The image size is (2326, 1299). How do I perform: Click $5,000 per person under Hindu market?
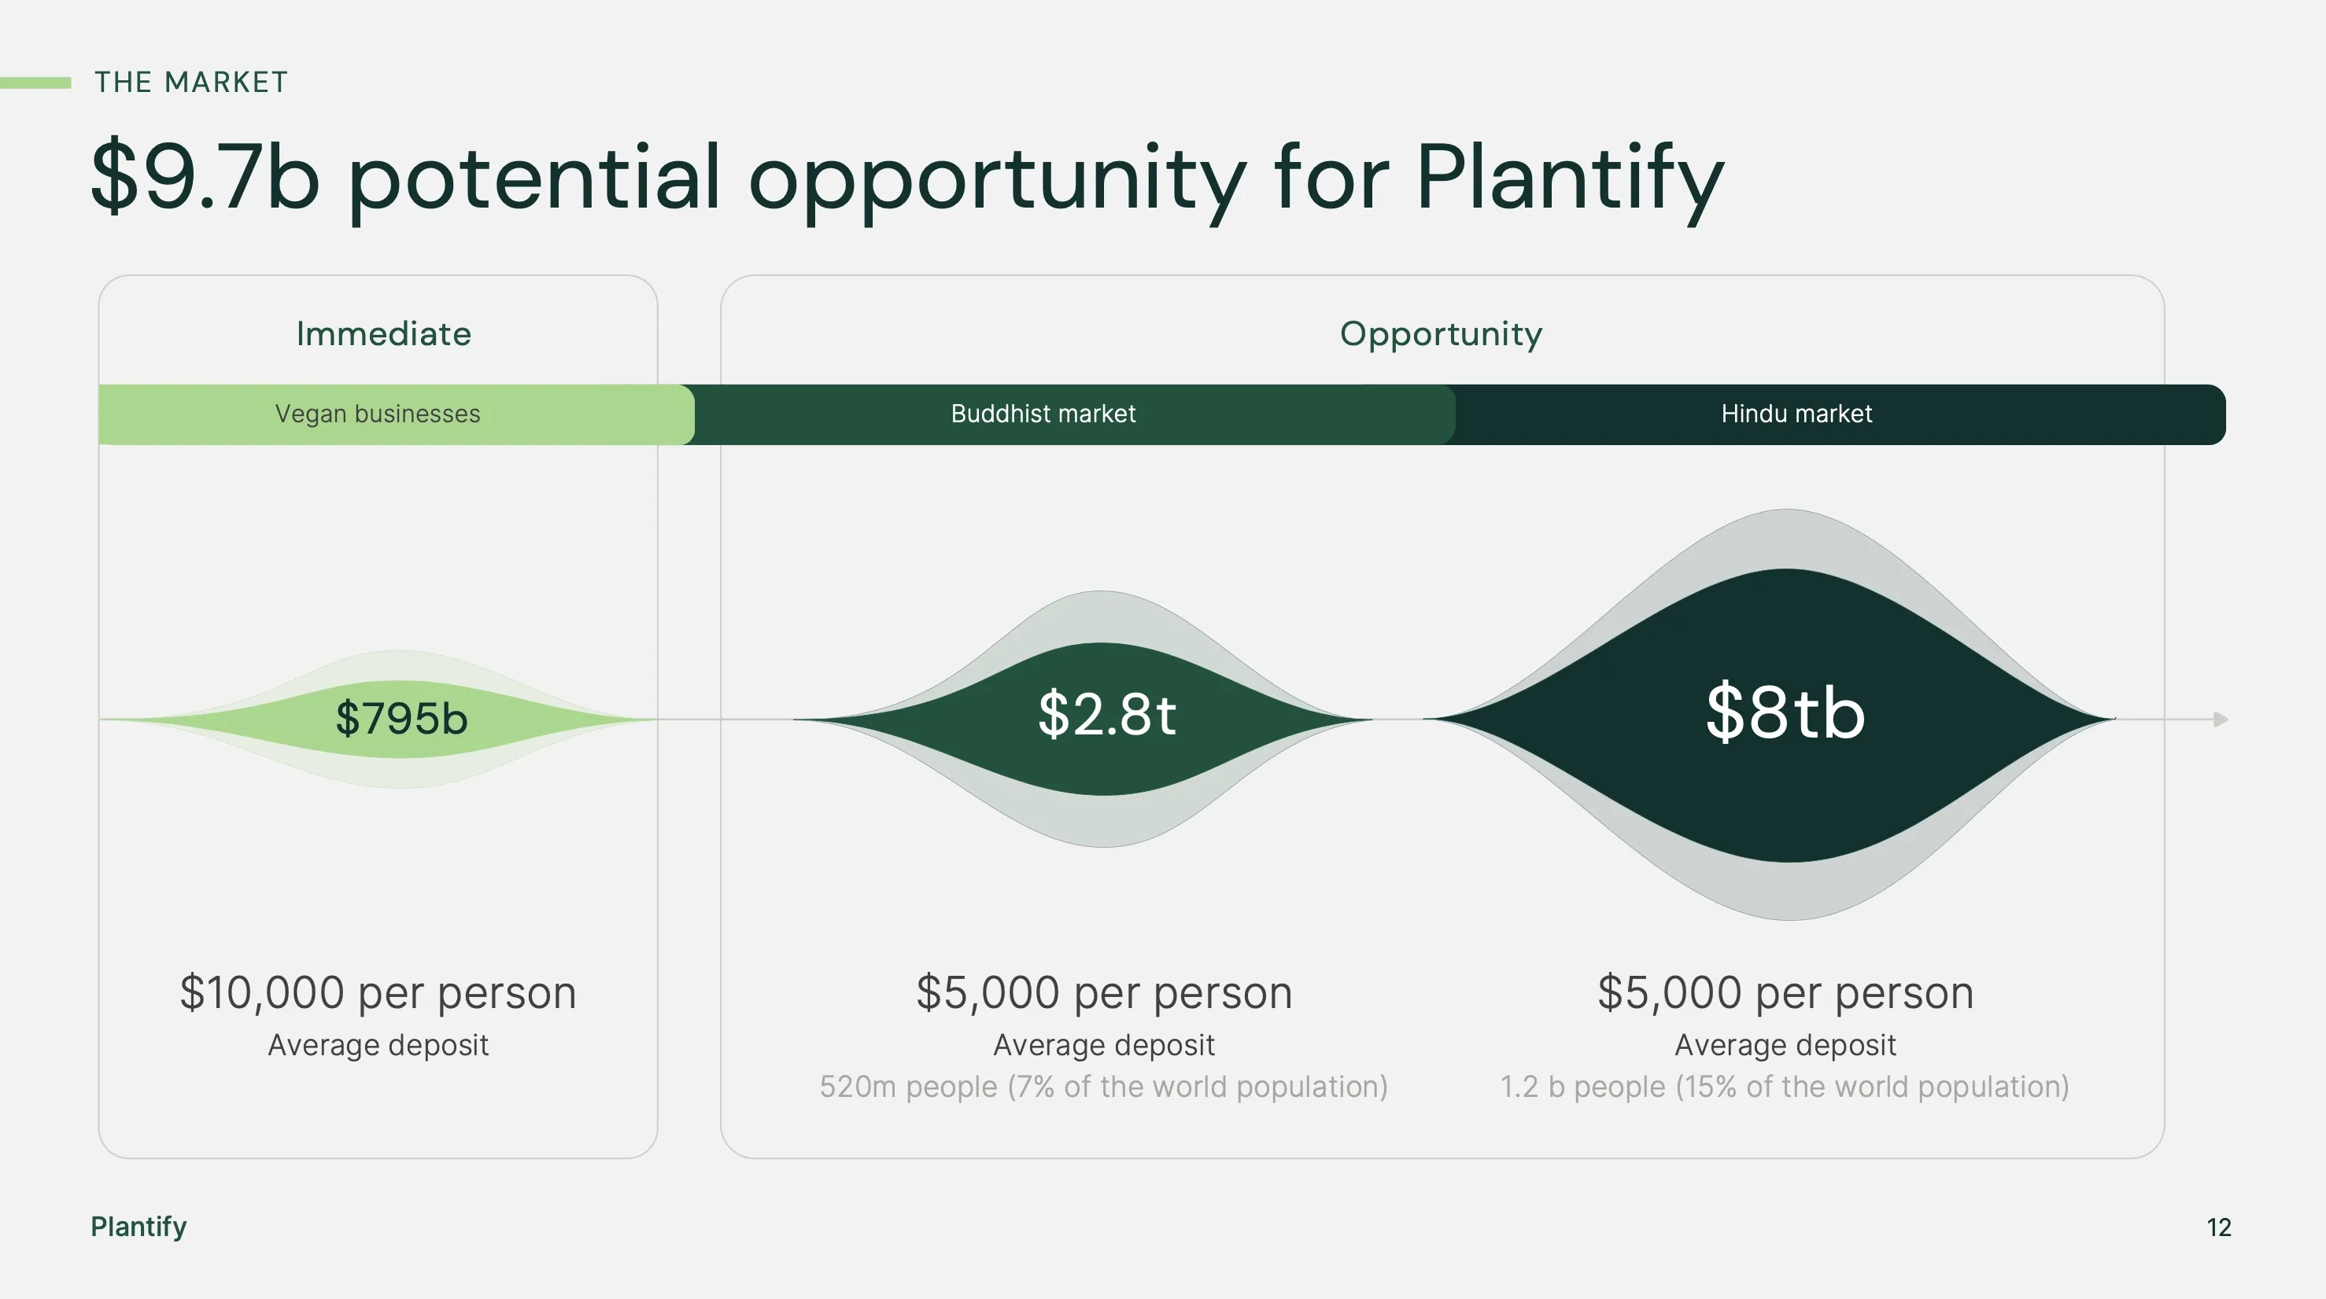[1785, 992]
